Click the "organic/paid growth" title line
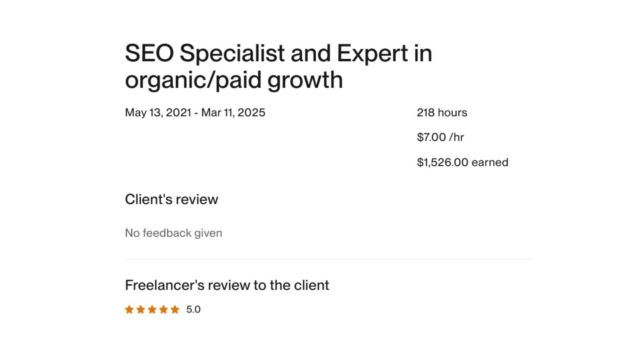The height and width of the screenshot is (356, 634). (234, 80)
